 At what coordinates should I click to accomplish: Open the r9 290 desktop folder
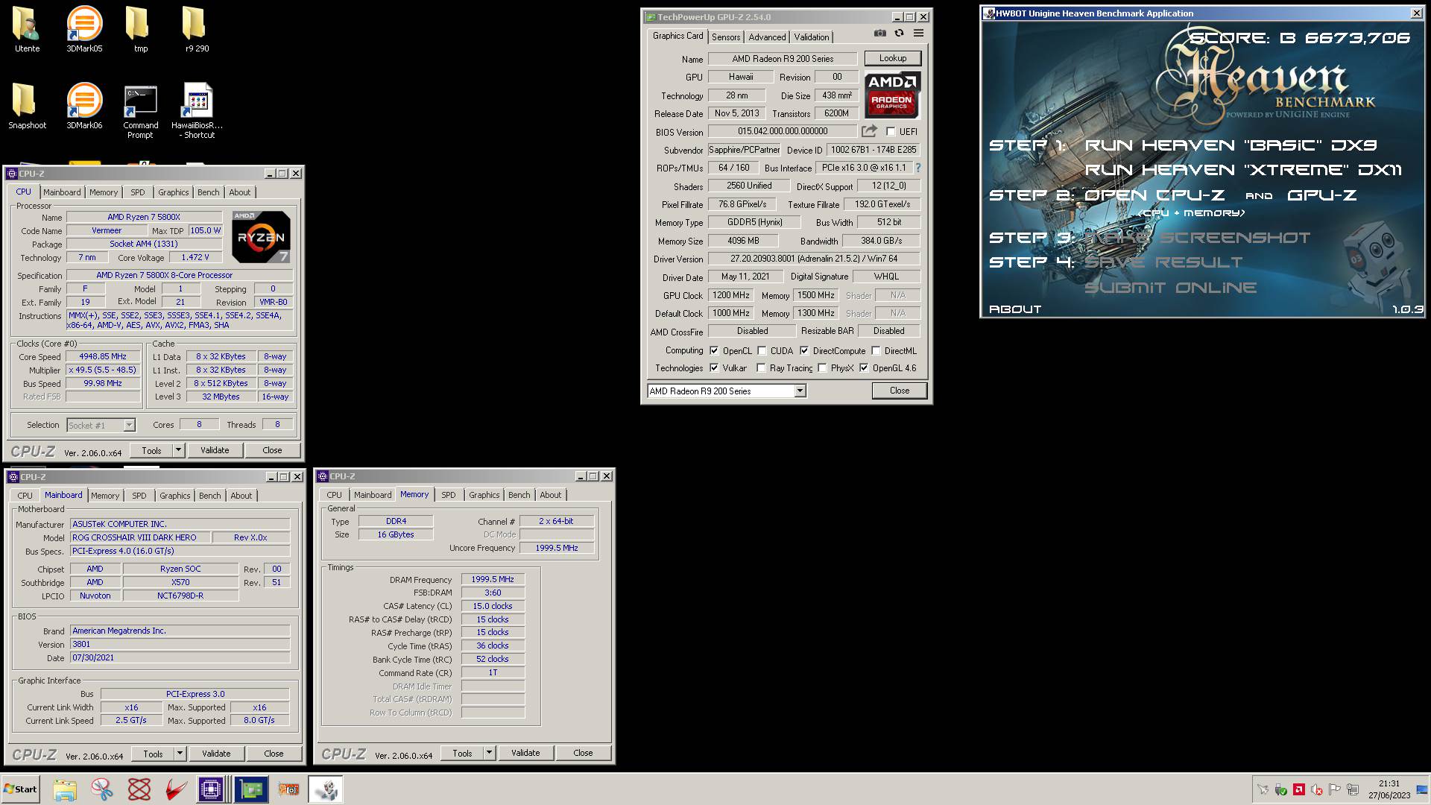pos(197,30)
